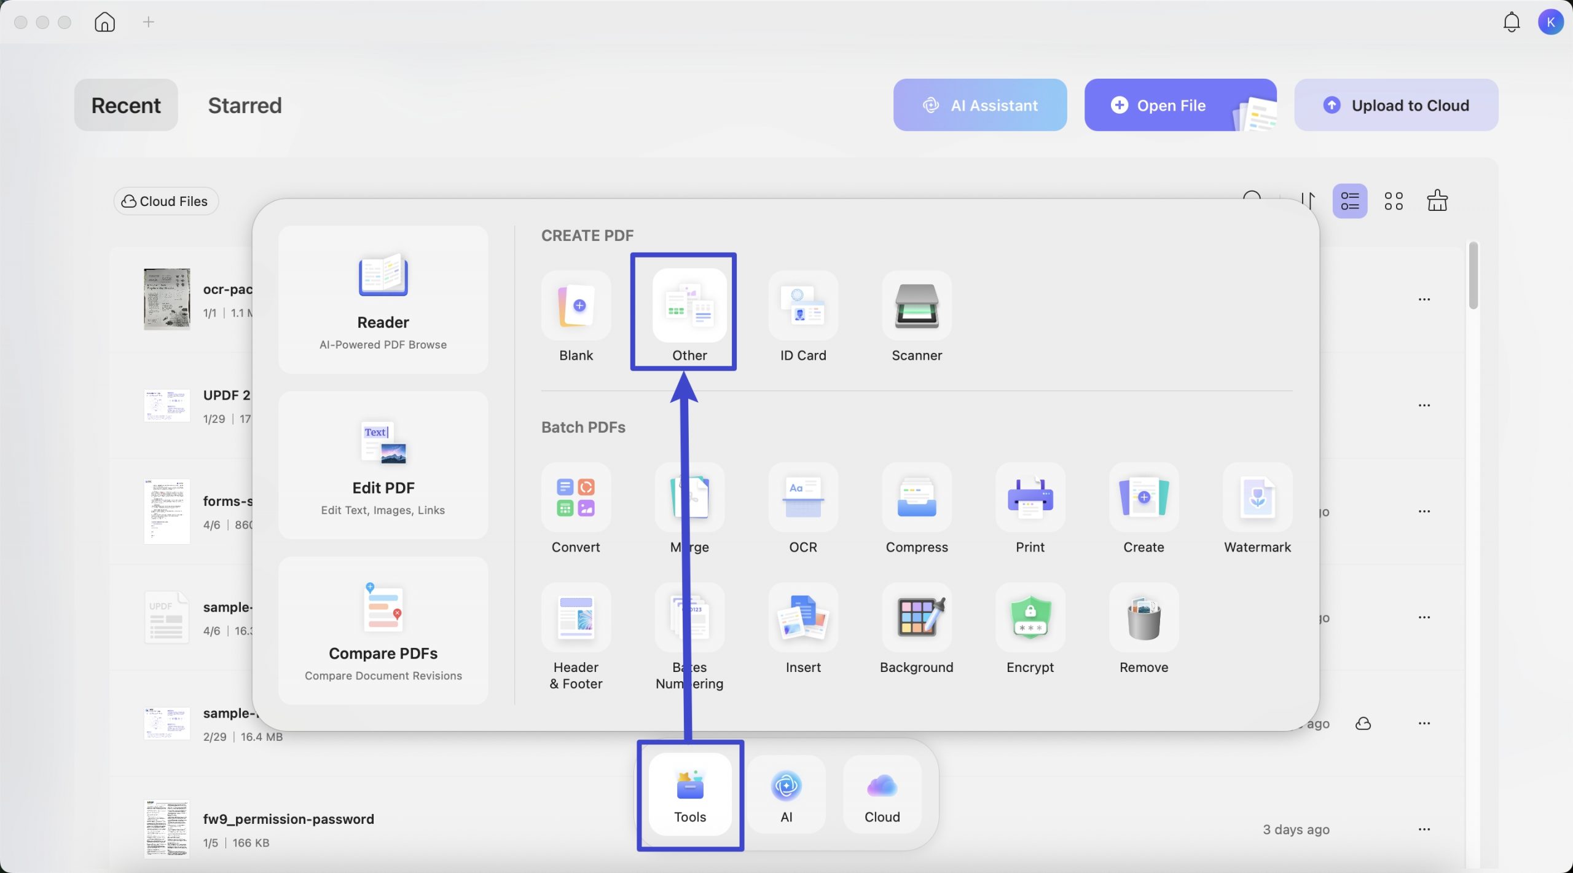The height and width of the screenshot is (873, 1573).
Task: Open more options for sample 2/29 file row
Action: coord(1424,724)
